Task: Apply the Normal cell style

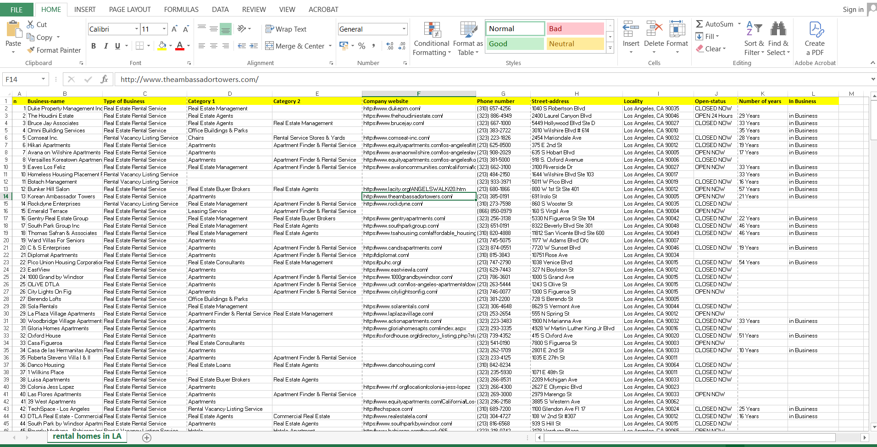Action: click(515, 28)
